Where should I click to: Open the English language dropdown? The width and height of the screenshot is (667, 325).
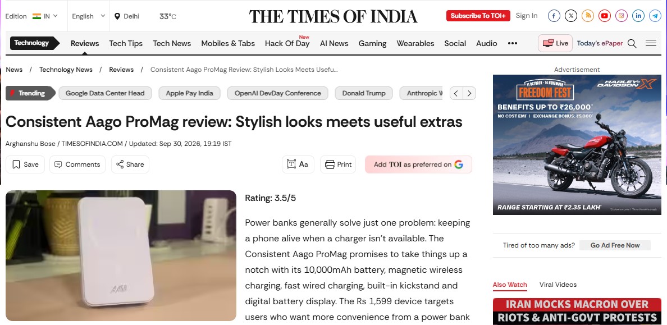click(x=89, y=16)
